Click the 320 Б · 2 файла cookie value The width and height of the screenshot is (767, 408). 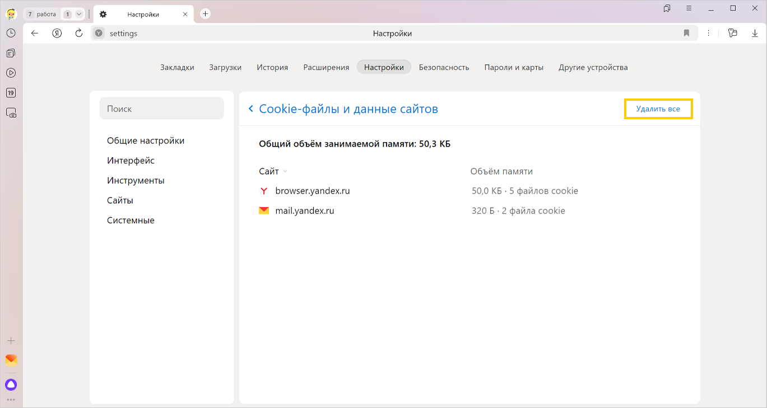[518, 211]
